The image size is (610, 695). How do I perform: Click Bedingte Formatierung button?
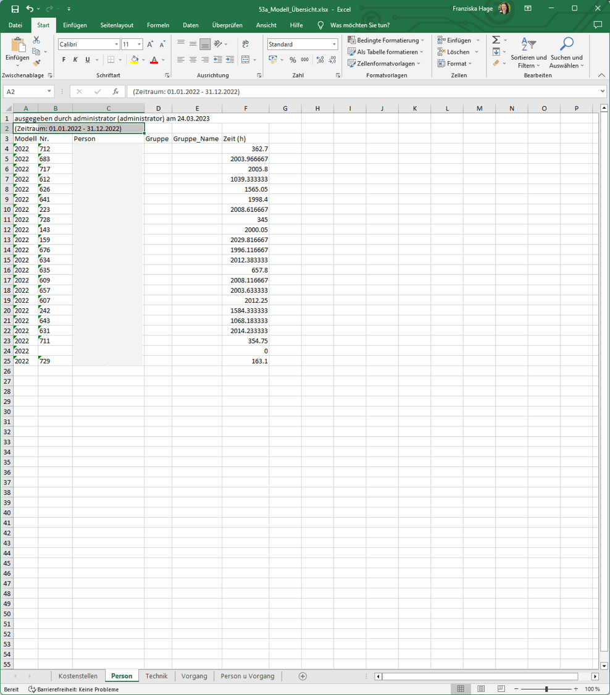386,40
